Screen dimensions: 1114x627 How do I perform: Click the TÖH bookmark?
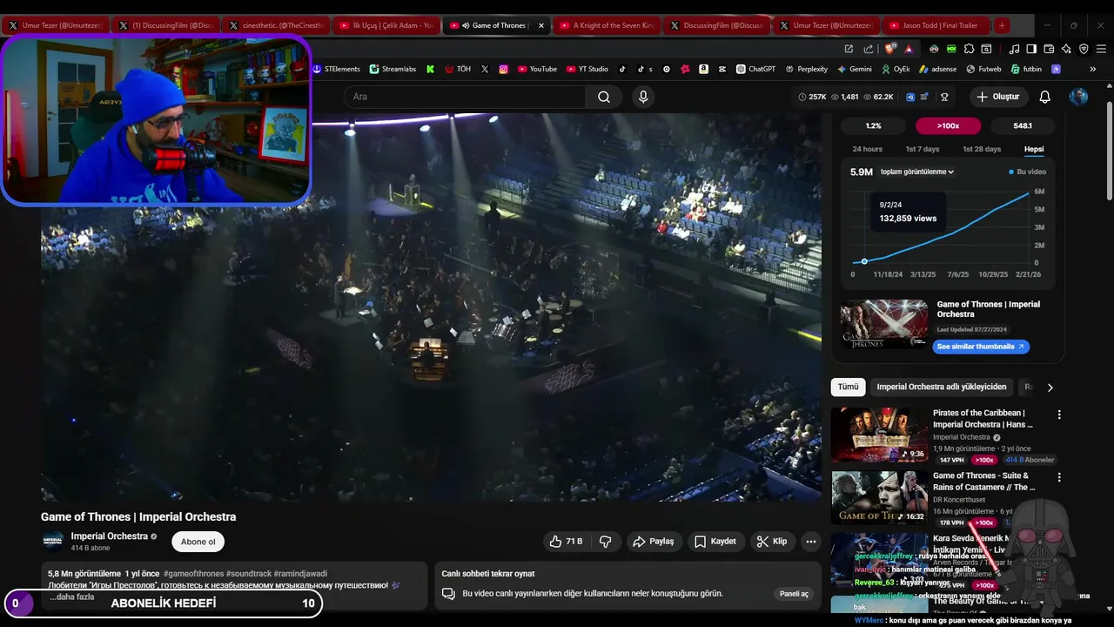tap(457, 69)
